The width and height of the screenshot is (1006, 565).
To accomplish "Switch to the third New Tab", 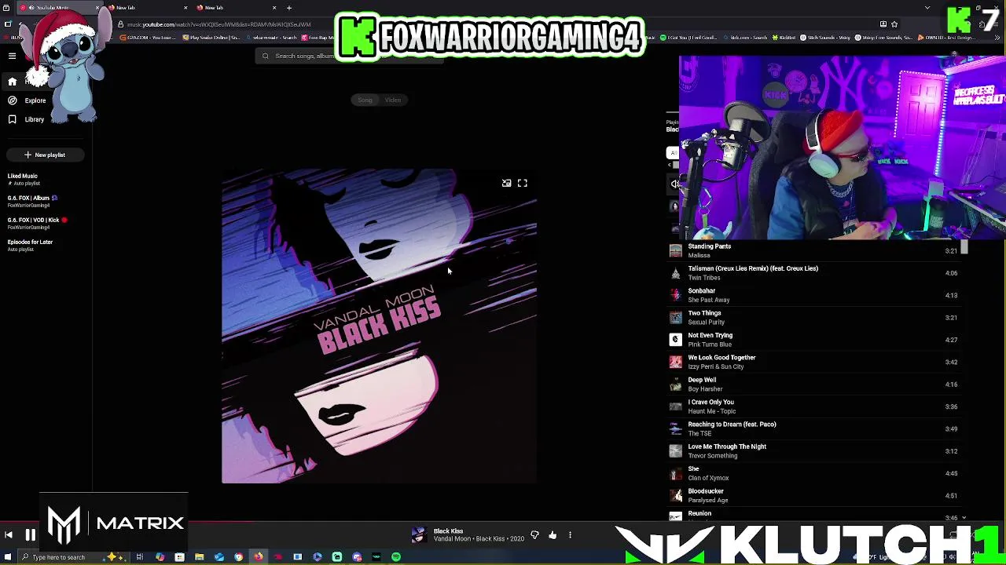I will tap(235, 8).
